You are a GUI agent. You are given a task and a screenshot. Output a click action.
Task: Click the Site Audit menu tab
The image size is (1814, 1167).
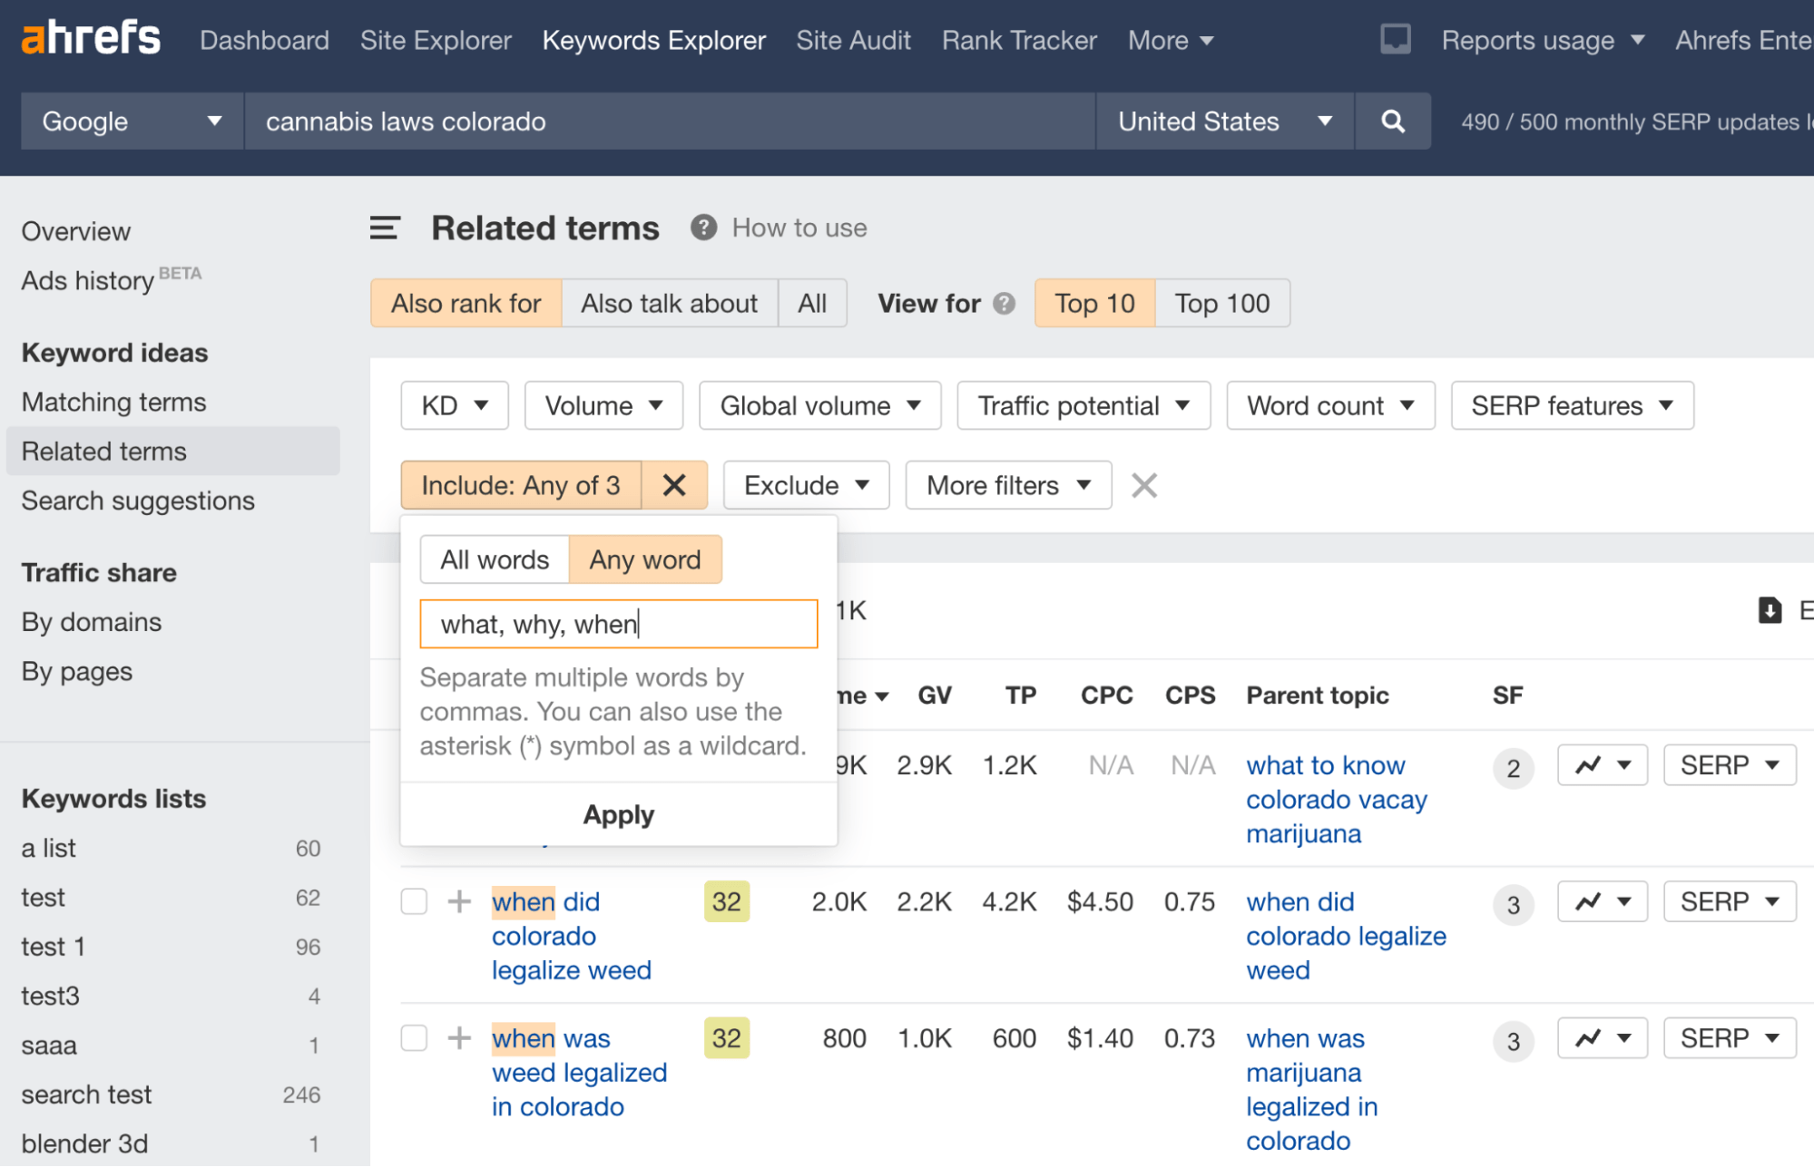coord(851,38)
